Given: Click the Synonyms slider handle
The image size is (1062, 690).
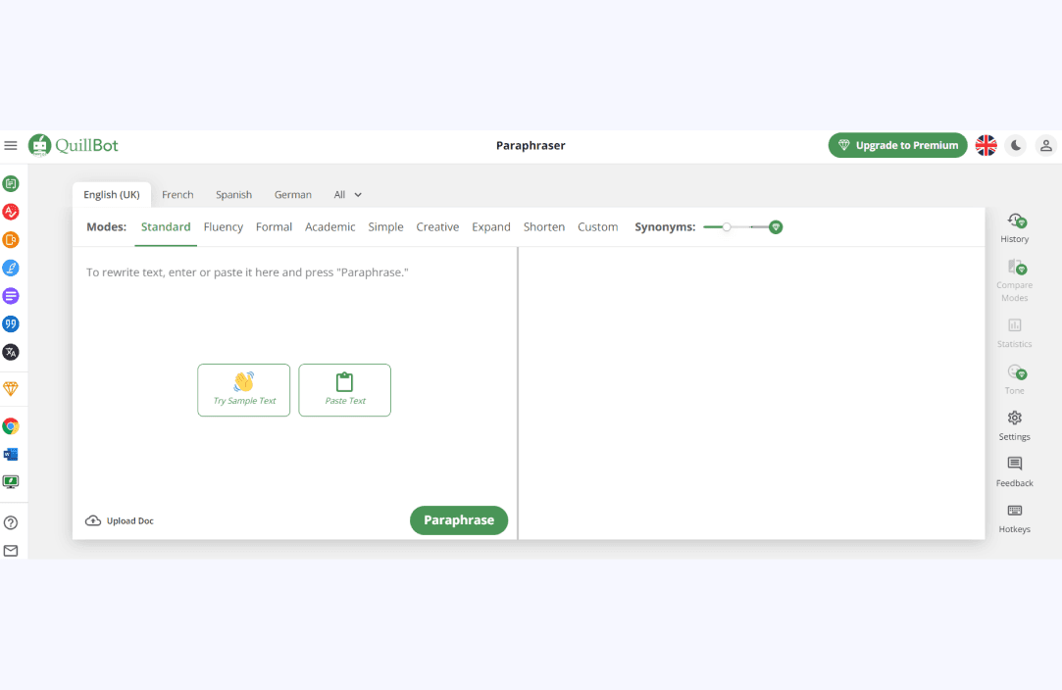Looking at the screenshot, I should click(x=726, y=227).
